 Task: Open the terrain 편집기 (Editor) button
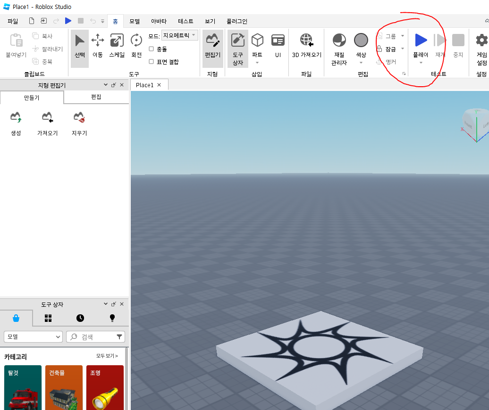click(x=213, y=49)
